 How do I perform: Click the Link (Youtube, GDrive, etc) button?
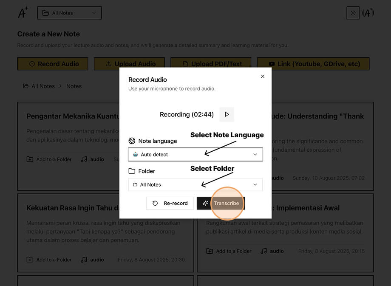coord(313,64)
